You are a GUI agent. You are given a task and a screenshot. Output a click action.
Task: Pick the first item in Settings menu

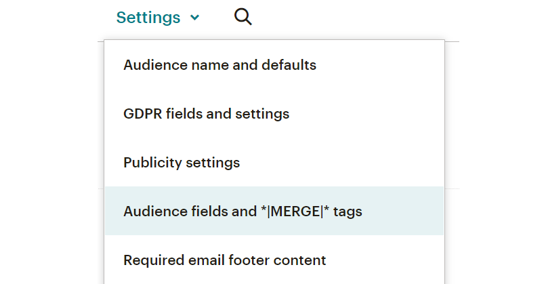(x=219, y=65)
